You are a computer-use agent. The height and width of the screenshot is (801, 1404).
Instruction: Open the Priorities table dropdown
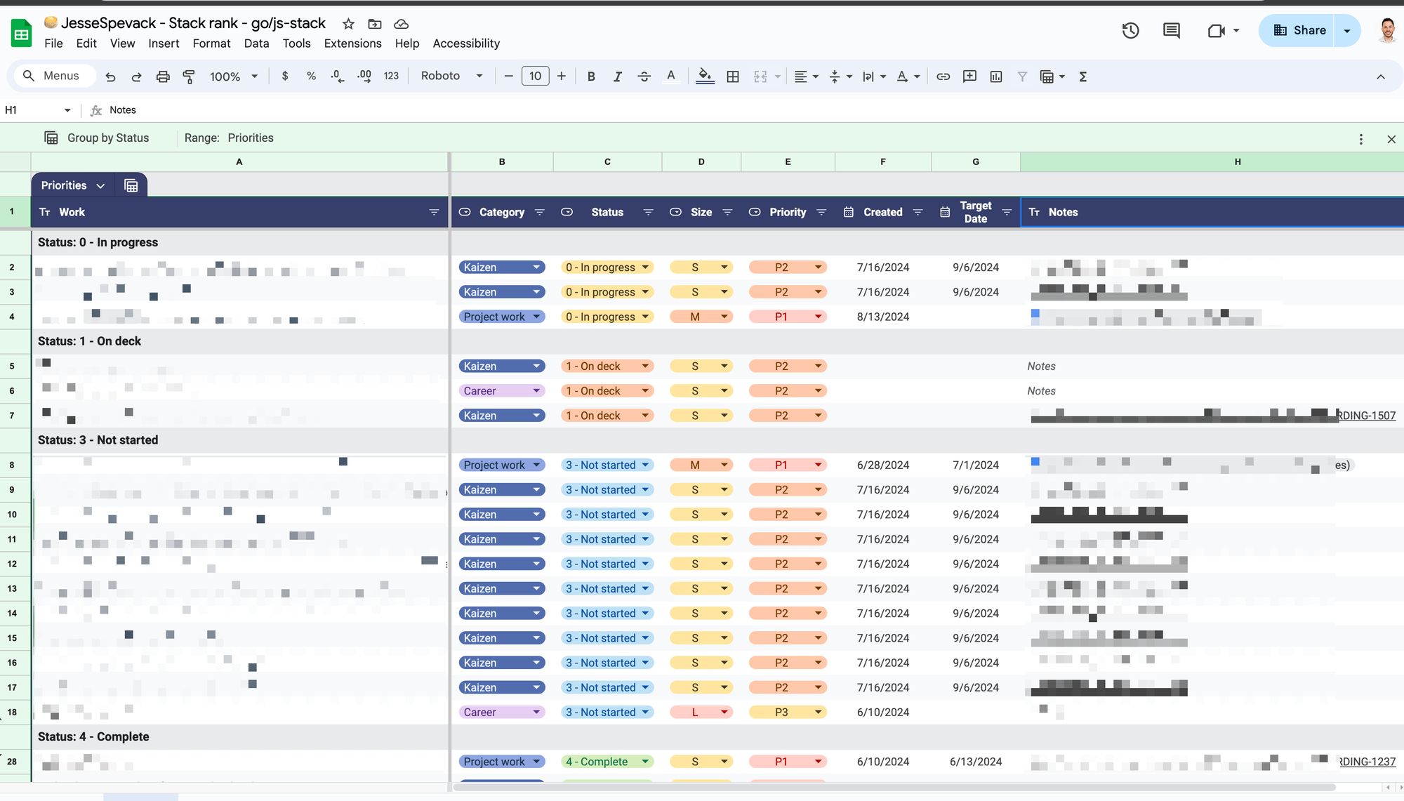pyautogui.click(x=100, y=185)
